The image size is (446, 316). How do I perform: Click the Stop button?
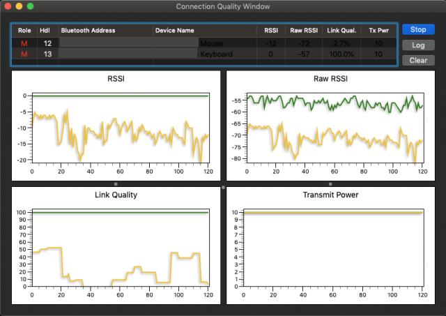point(418,29)
